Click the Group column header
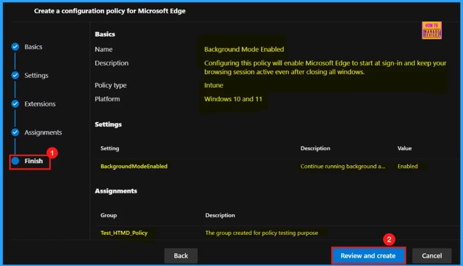This screenshot has width=463, height=266. click(x=109, y=215)
